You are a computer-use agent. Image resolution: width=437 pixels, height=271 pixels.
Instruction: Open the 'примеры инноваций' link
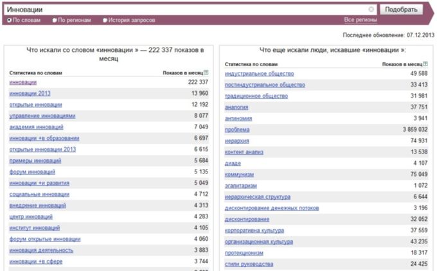(x=35, y=161)
